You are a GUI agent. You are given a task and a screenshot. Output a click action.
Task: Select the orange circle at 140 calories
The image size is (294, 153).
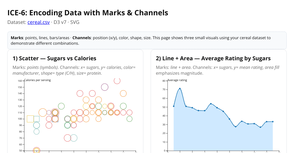tap(123, 93)
